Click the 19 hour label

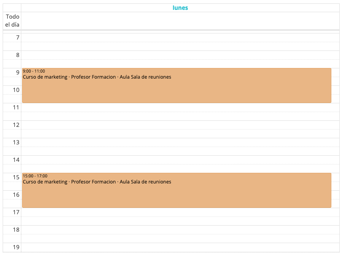tap(16, 247)
